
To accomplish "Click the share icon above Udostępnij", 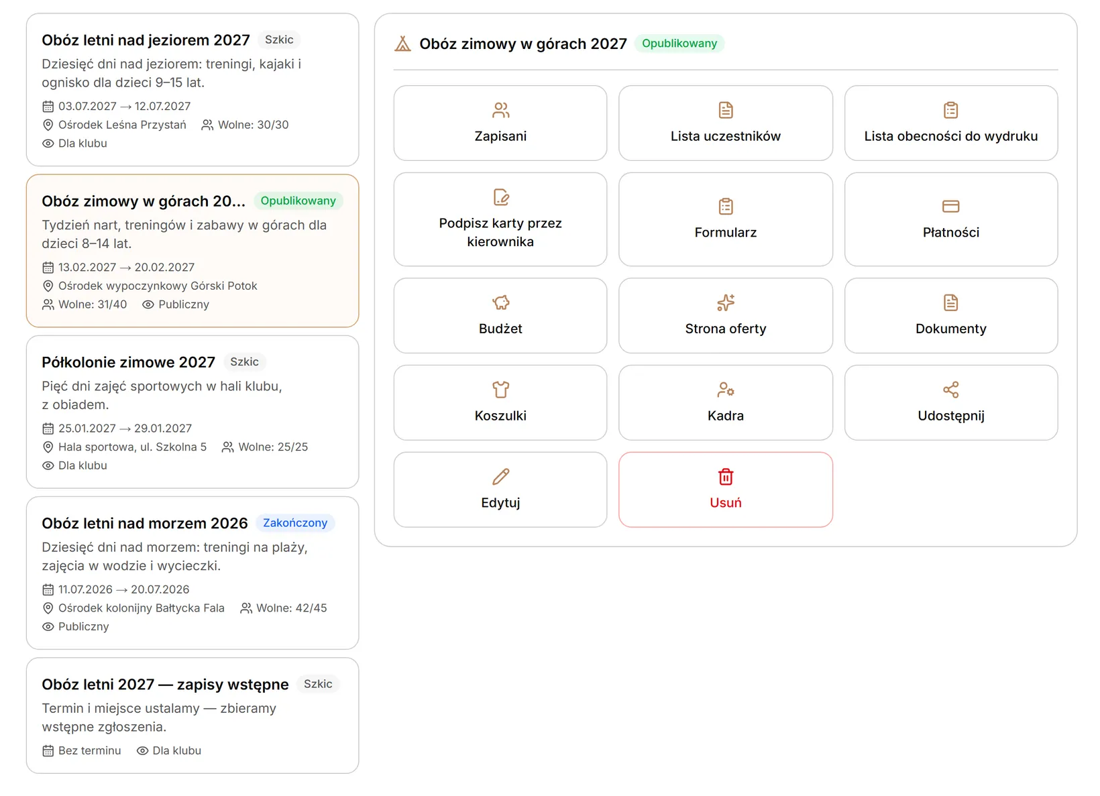I will pyautogui.click(x=950, y=390).
